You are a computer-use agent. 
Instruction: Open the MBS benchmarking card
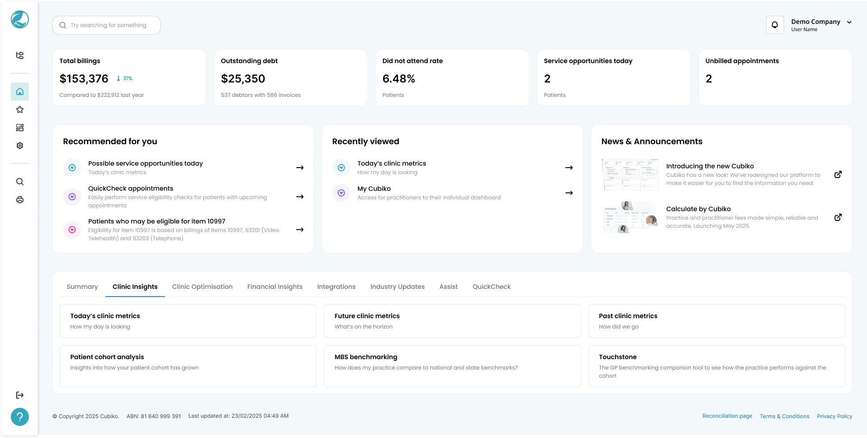coord(452,366)
